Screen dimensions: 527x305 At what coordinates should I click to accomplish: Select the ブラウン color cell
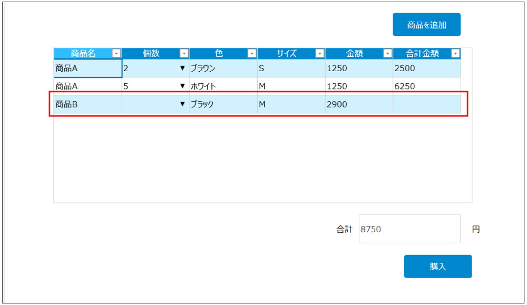[223, 68]
